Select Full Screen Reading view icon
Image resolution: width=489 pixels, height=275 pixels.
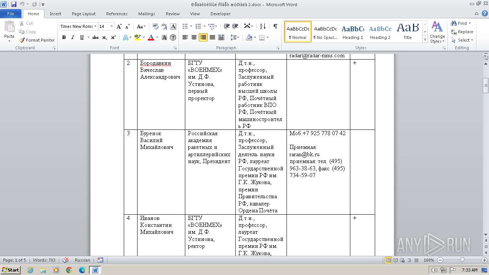point(395,260)
